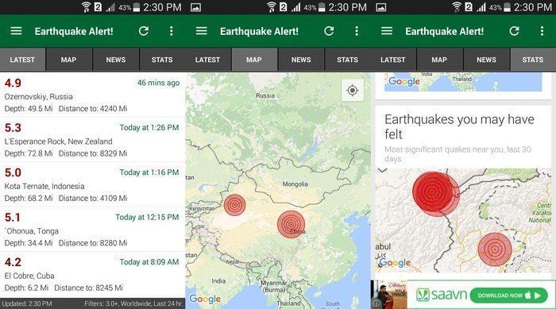Select NEWS tab on the Latest screen

coord(116,60)
